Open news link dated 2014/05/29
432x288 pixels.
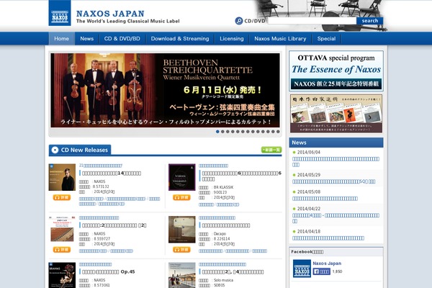333,181
